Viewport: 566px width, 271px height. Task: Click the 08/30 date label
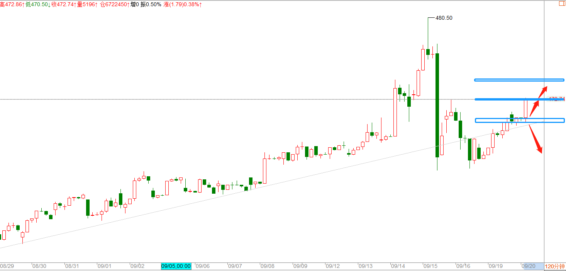pyautogui.click(x=39, y=266)
